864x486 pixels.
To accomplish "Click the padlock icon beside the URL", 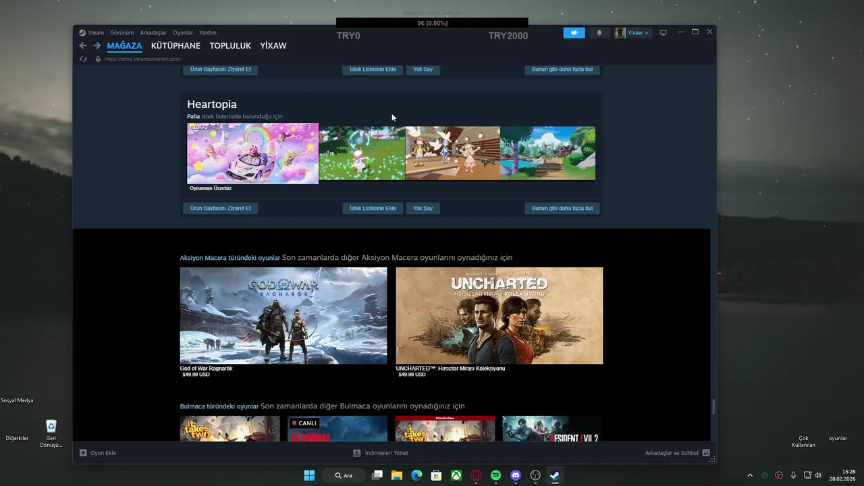I will click(98, 59).
